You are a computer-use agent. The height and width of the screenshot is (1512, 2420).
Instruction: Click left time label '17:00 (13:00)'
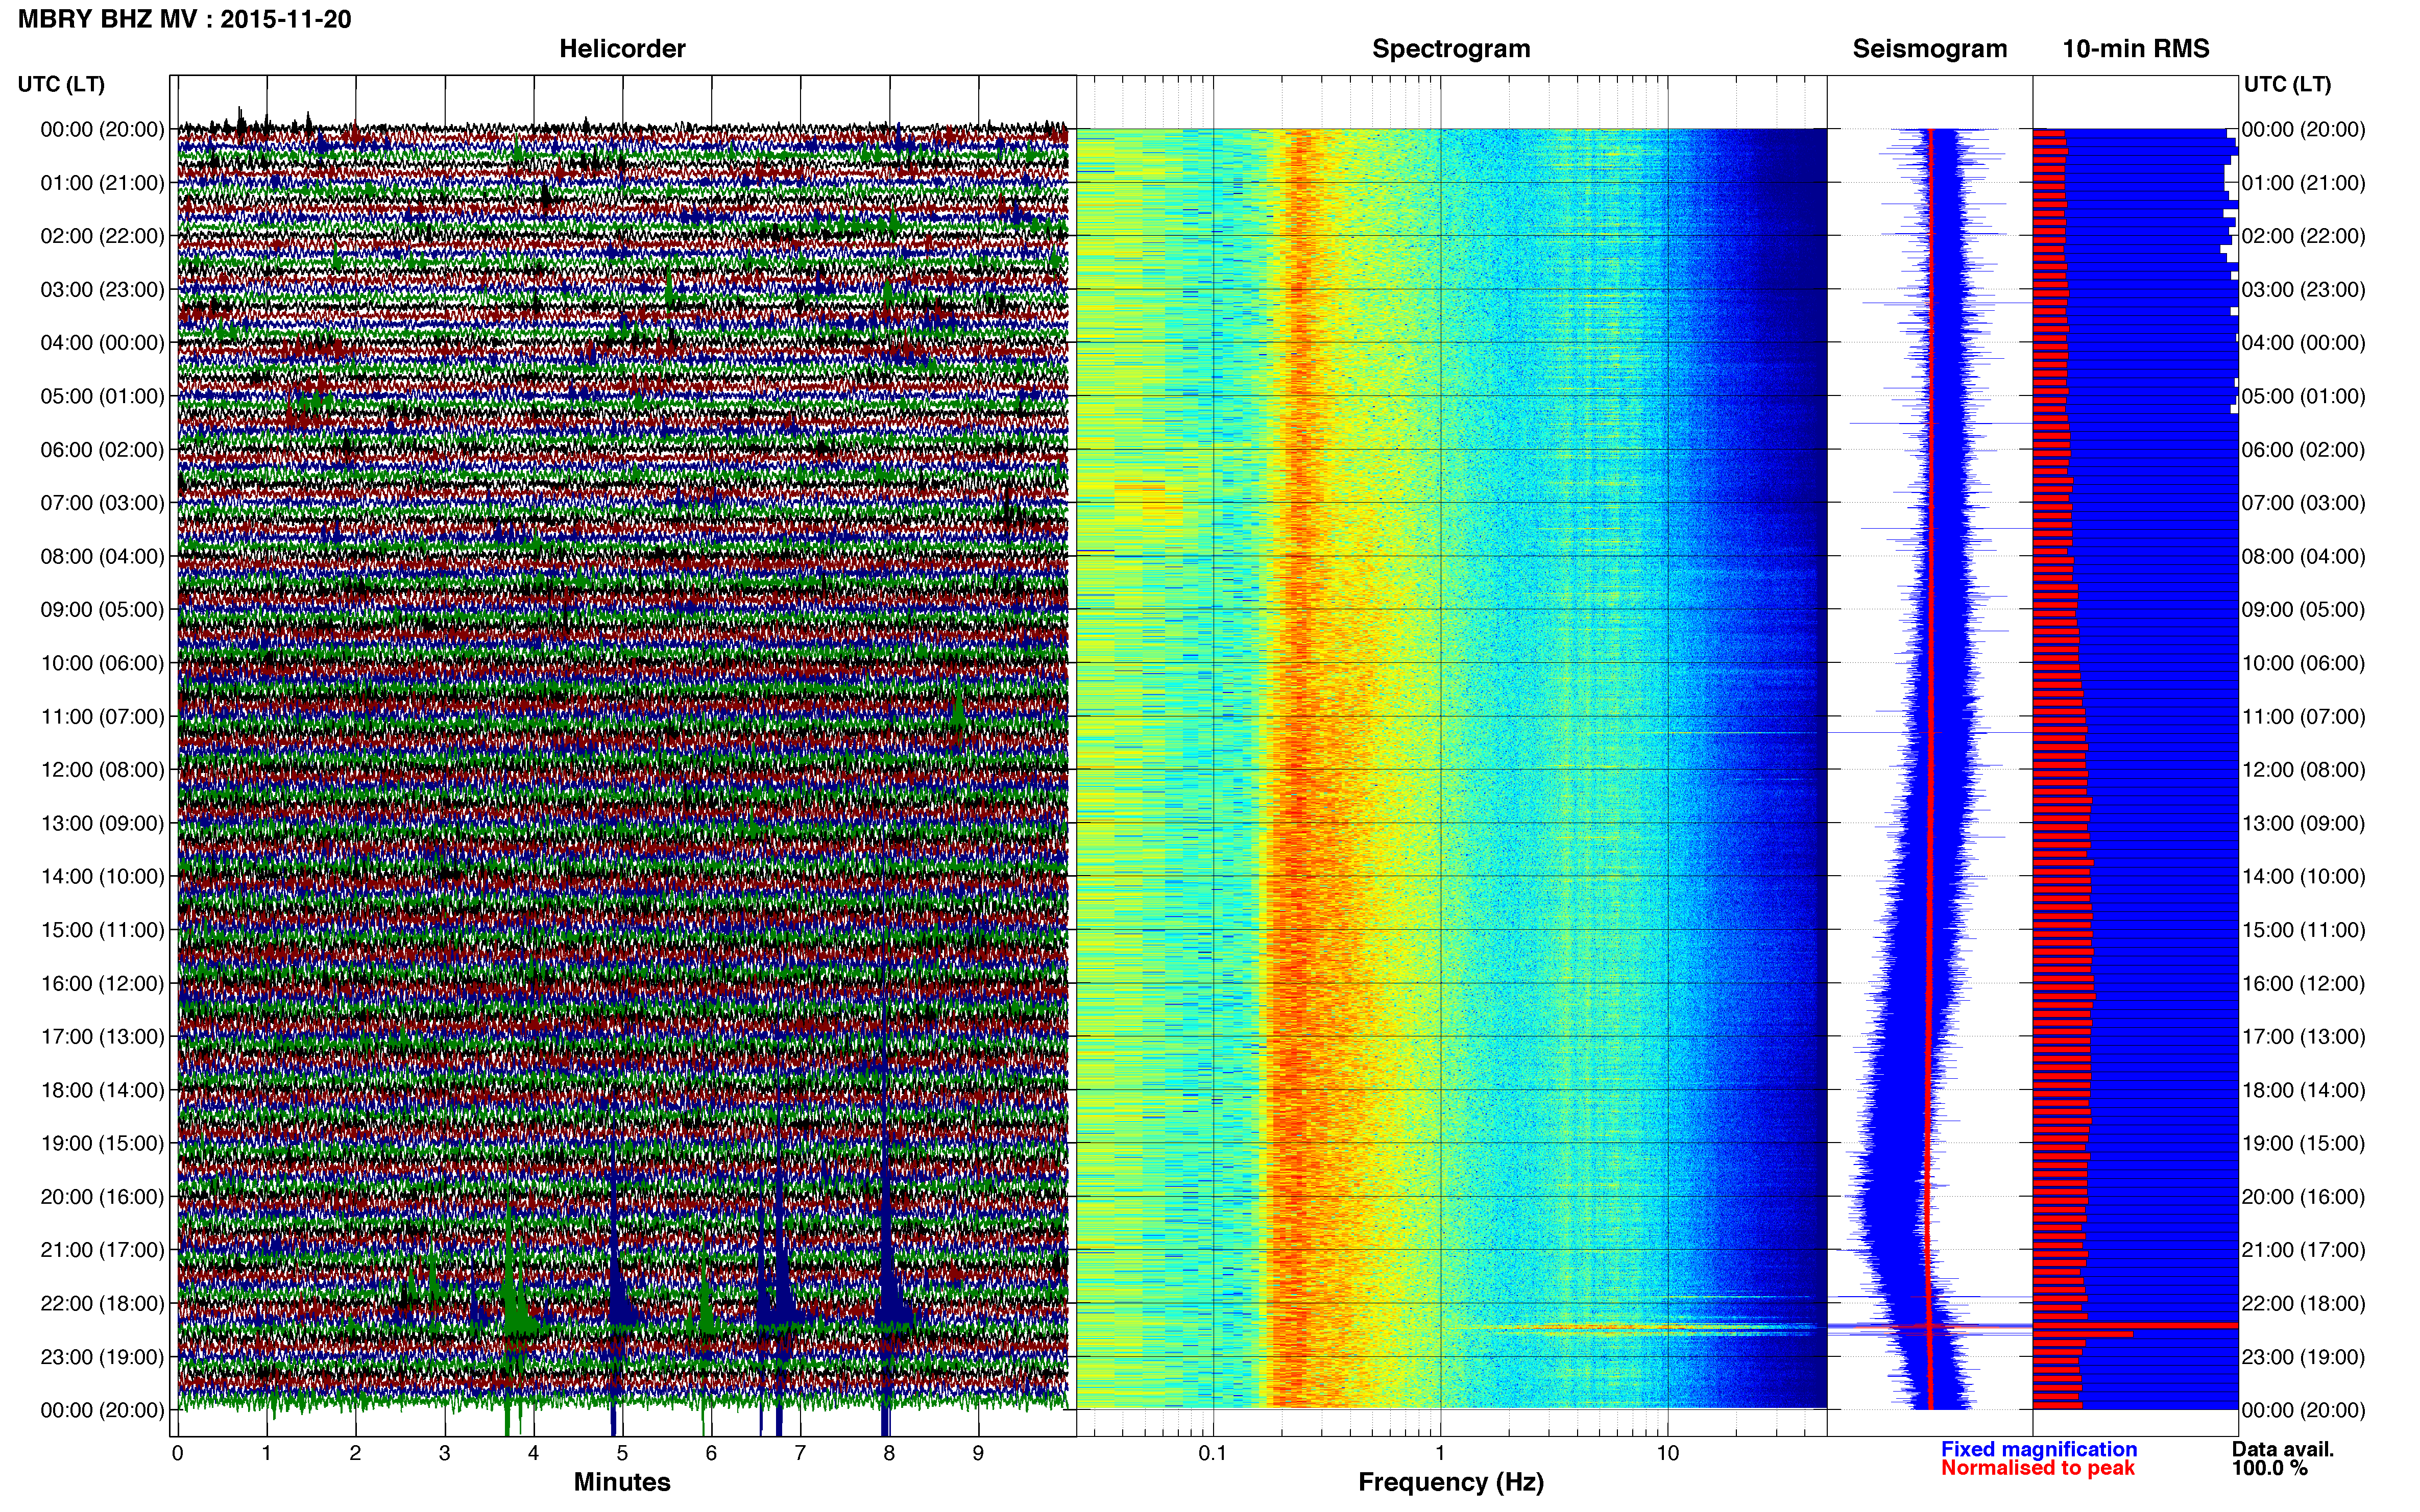click(102, 1037)
